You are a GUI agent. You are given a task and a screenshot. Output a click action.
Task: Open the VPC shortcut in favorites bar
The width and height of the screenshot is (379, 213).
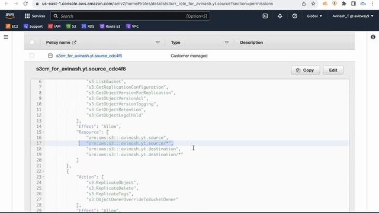click(x=132, y=26)
